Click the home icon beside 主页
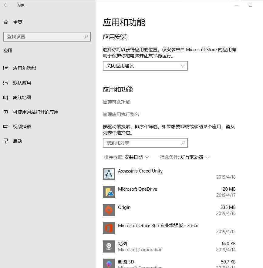This screenshot has height=268, width=263. (6, 22)
